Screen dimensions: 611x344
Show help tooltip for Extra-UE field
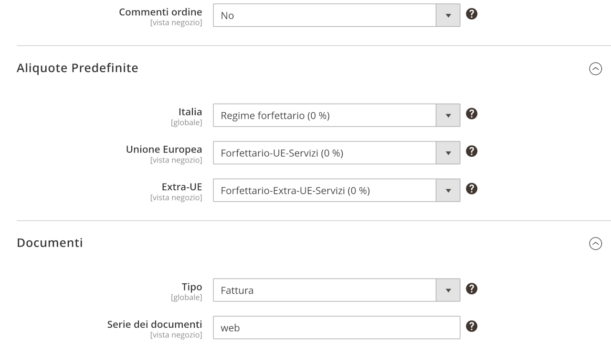point(472,189)
